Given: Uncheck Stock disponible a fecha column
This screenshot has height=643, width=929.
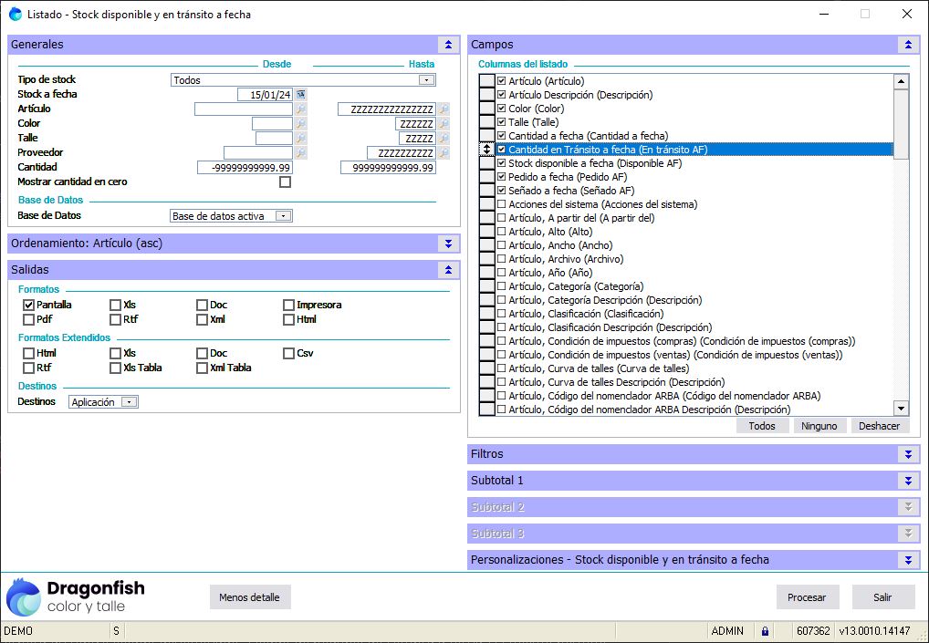Looking at the screenshot, I should (502, 163).
